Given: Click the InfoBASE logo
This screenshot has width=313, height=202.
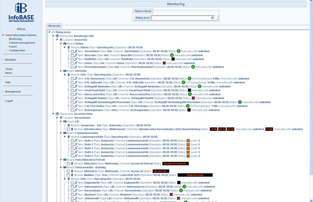Looking at the screenshot, I should 21,13.
